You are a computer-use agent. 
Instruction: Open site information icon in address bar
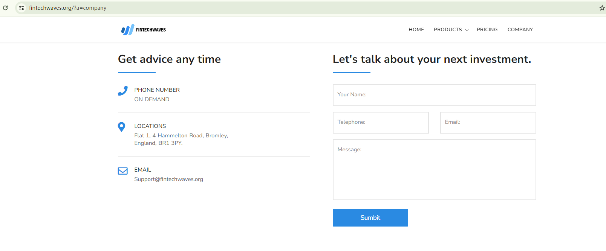(21, 8)
